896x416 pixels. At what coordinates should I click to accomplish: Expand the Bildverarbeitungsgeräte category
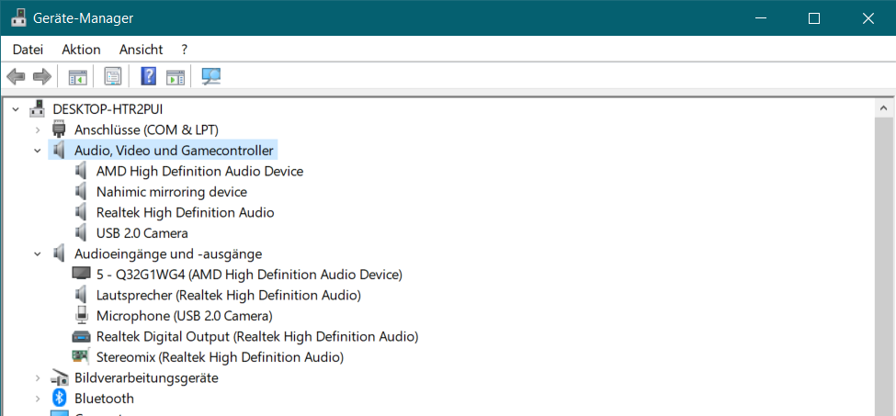pyautogui.click(x=38, y=377)
